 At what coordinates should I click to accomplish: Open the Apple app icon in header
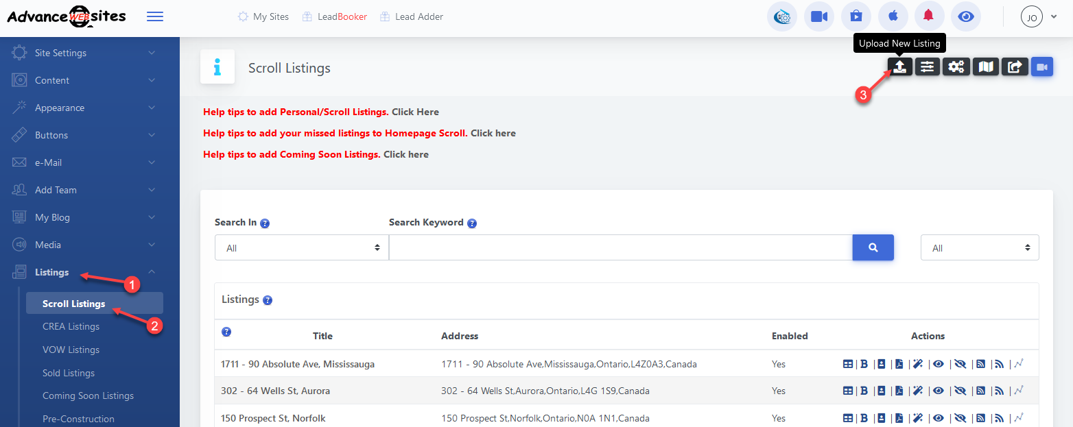pos(893,16)
